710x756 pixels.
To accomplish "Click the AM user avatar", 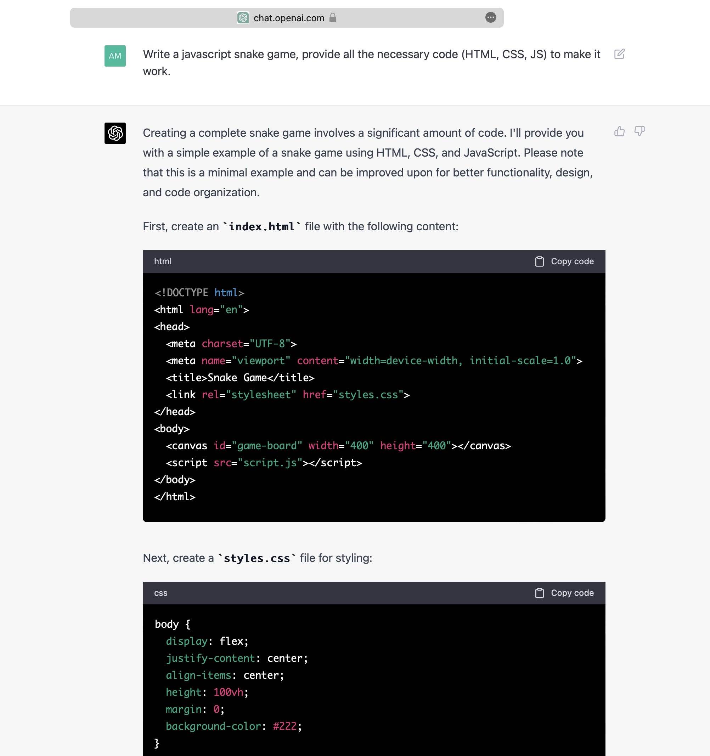I will pyautogui.click(x=115, y=56).
